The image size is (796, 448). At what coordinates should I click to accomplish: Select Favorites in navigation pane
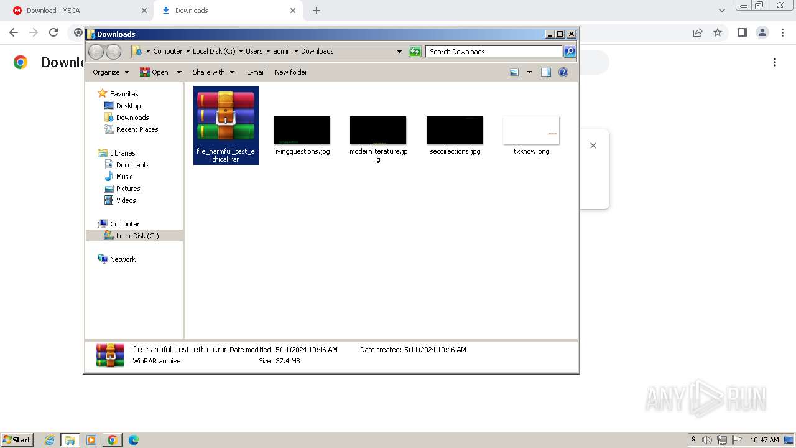click(124, 94)
